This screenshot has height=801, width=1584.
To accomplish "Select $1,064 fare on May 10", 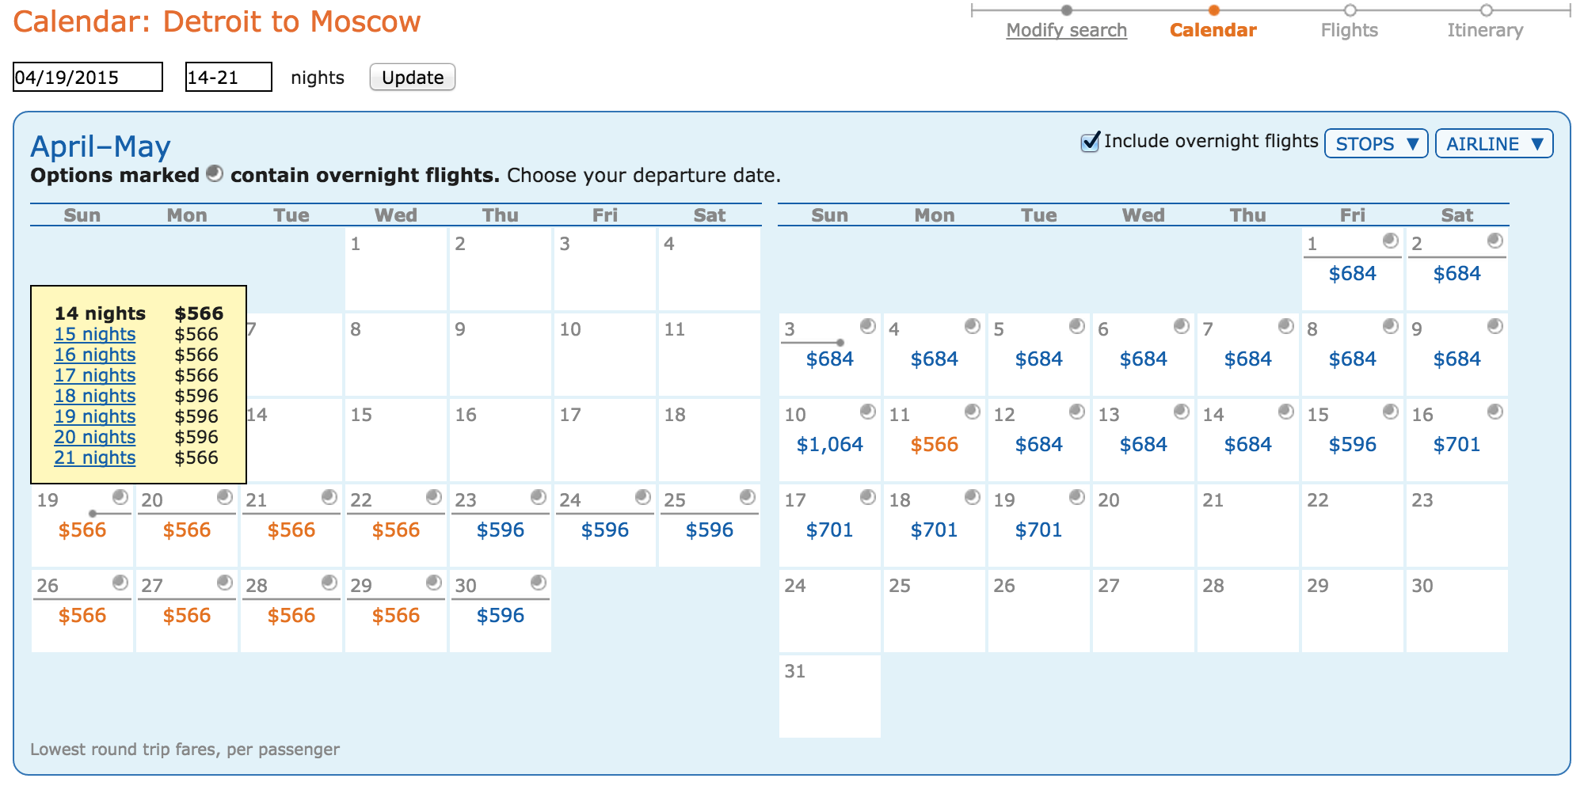I will [829, 445].
